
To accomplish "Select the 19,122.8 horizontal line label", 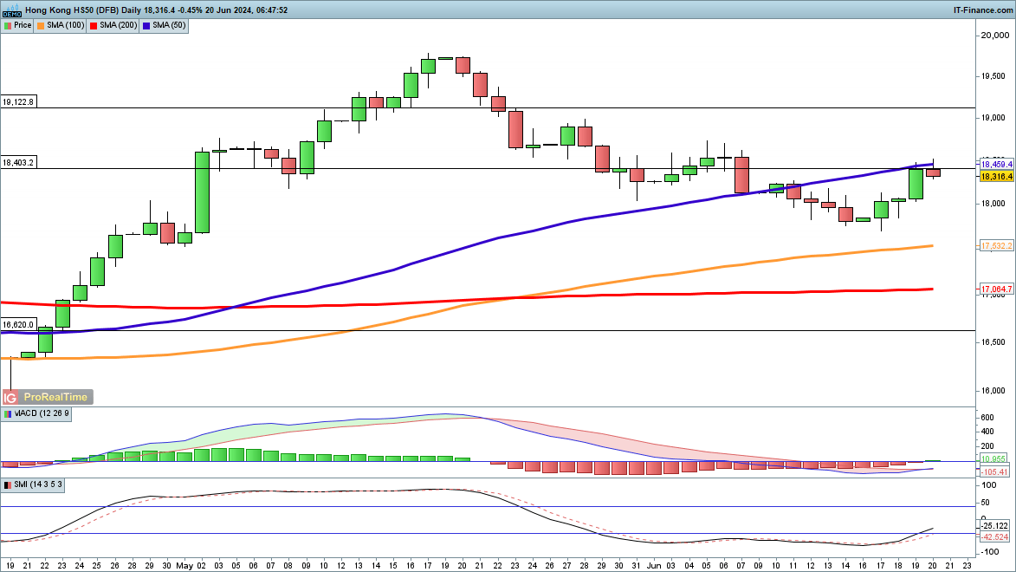I will [x=18, y=102].
